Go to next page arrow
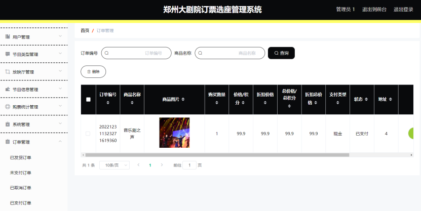Viewport: 421px width, 211px height. click(162, 165)
